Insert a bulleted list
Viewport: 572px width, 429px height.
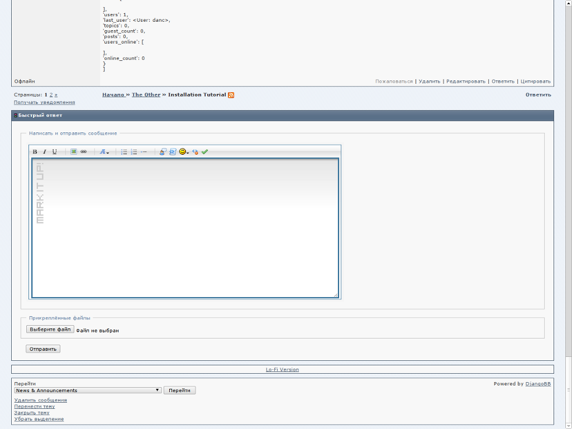124,152
